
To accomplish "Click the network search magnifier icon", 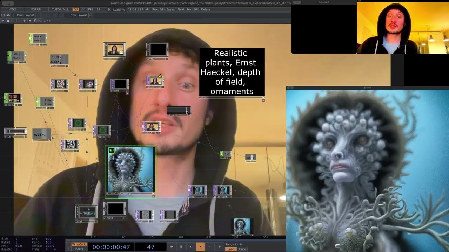I will (x=35, y=21).
